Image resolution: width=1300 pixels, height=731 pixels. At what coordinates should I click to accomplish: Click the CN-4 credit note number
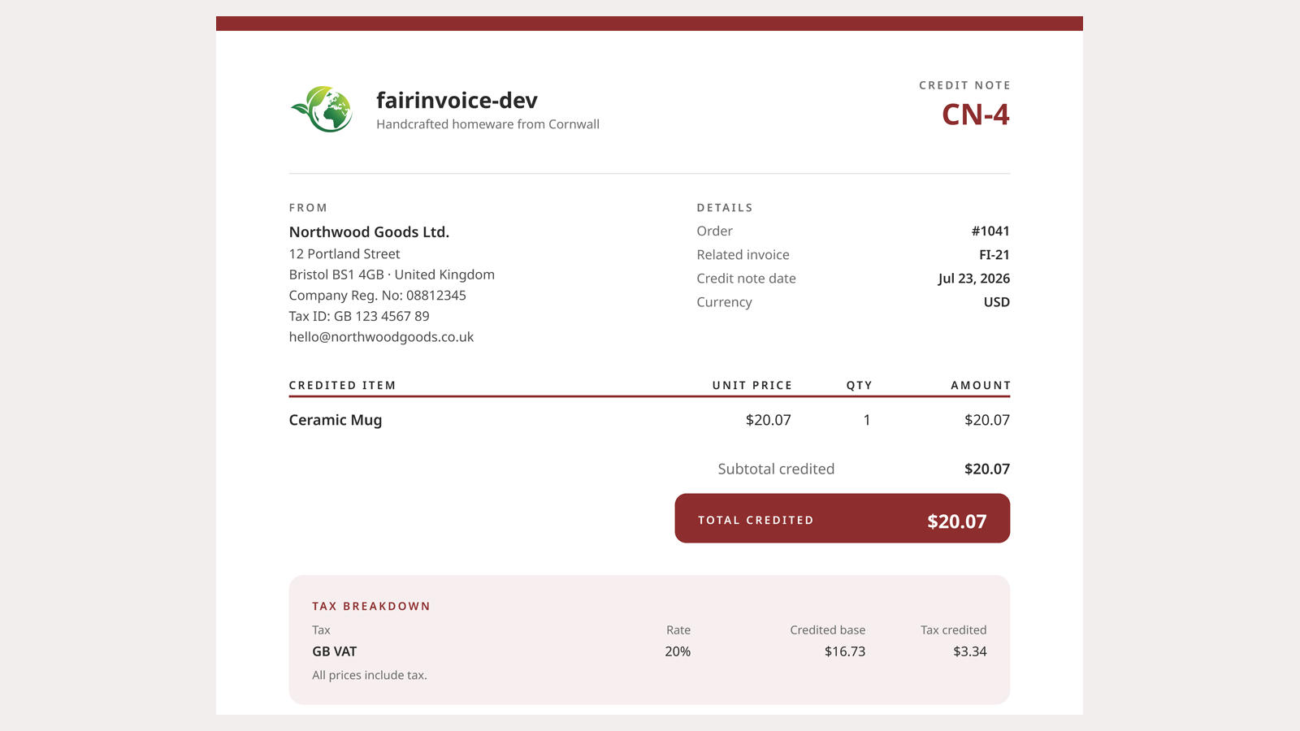975,115
